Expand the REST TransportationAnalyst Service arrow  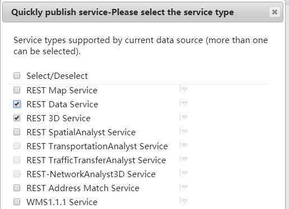(x=184, y=145)
